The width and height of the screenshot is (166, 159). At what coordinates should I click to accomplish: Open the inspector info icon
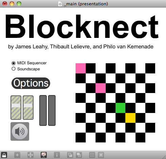point(57,155)
